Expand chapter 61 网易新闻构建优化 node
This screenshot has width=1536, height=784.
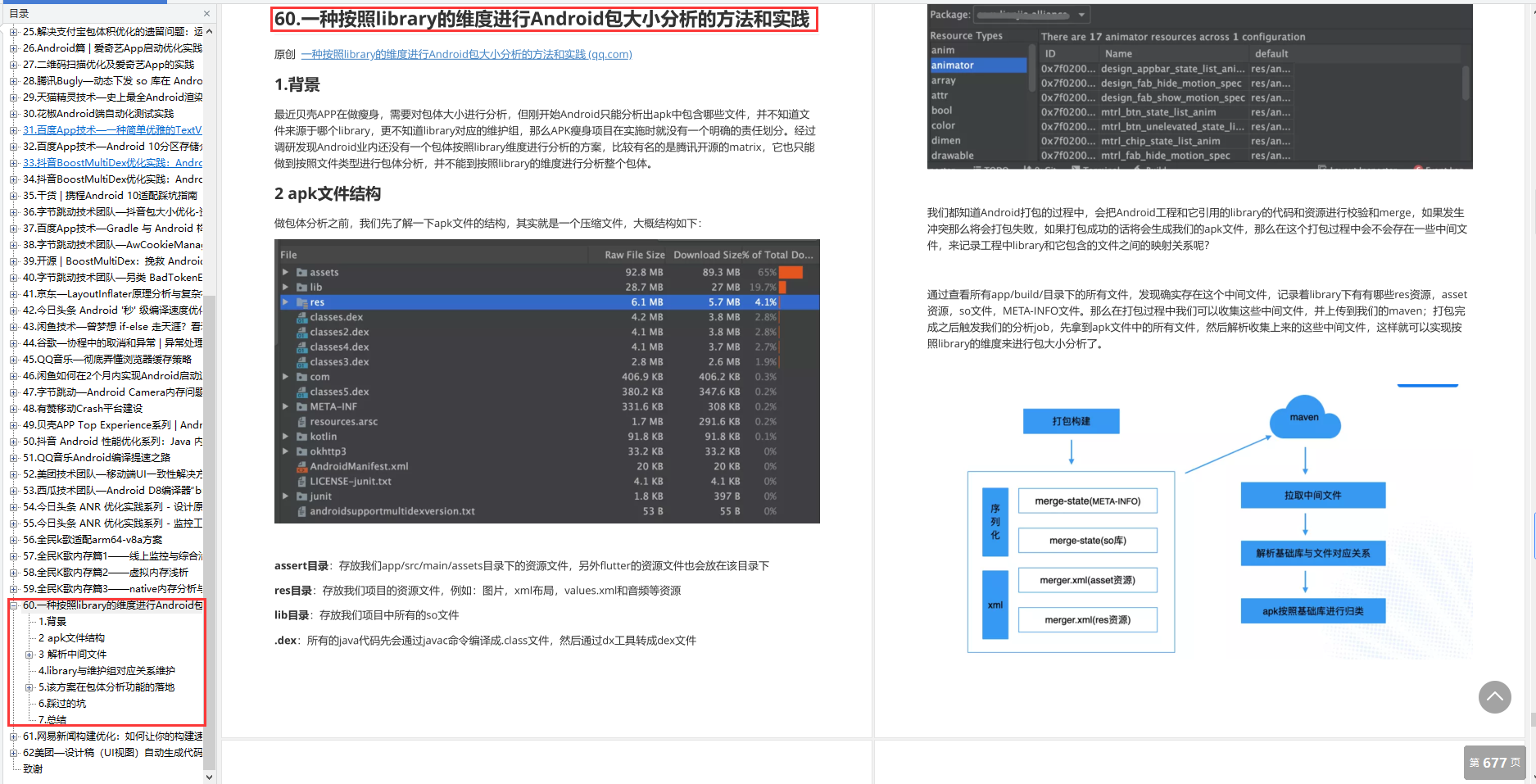click(x=14, y=736)
